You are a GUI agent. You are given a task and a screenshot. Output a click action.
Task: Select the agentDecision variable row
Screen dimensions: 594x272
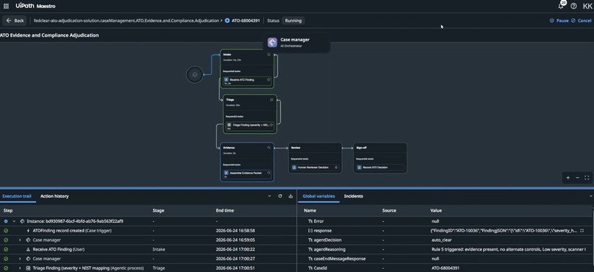point(444,240)
